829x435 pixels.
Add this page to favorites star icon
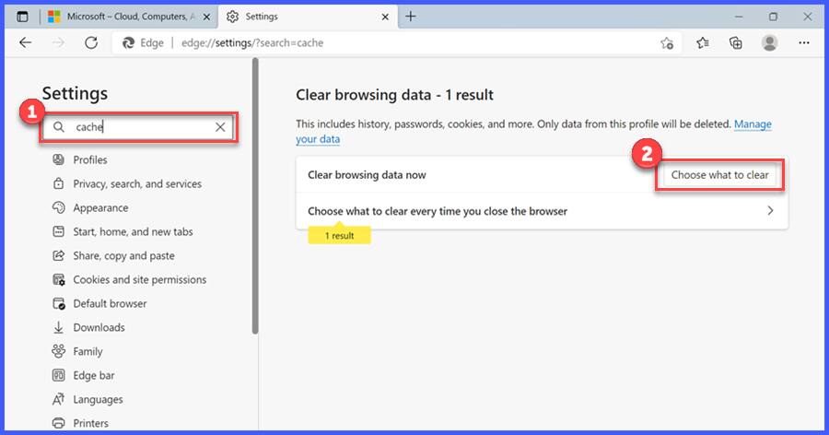667,43
